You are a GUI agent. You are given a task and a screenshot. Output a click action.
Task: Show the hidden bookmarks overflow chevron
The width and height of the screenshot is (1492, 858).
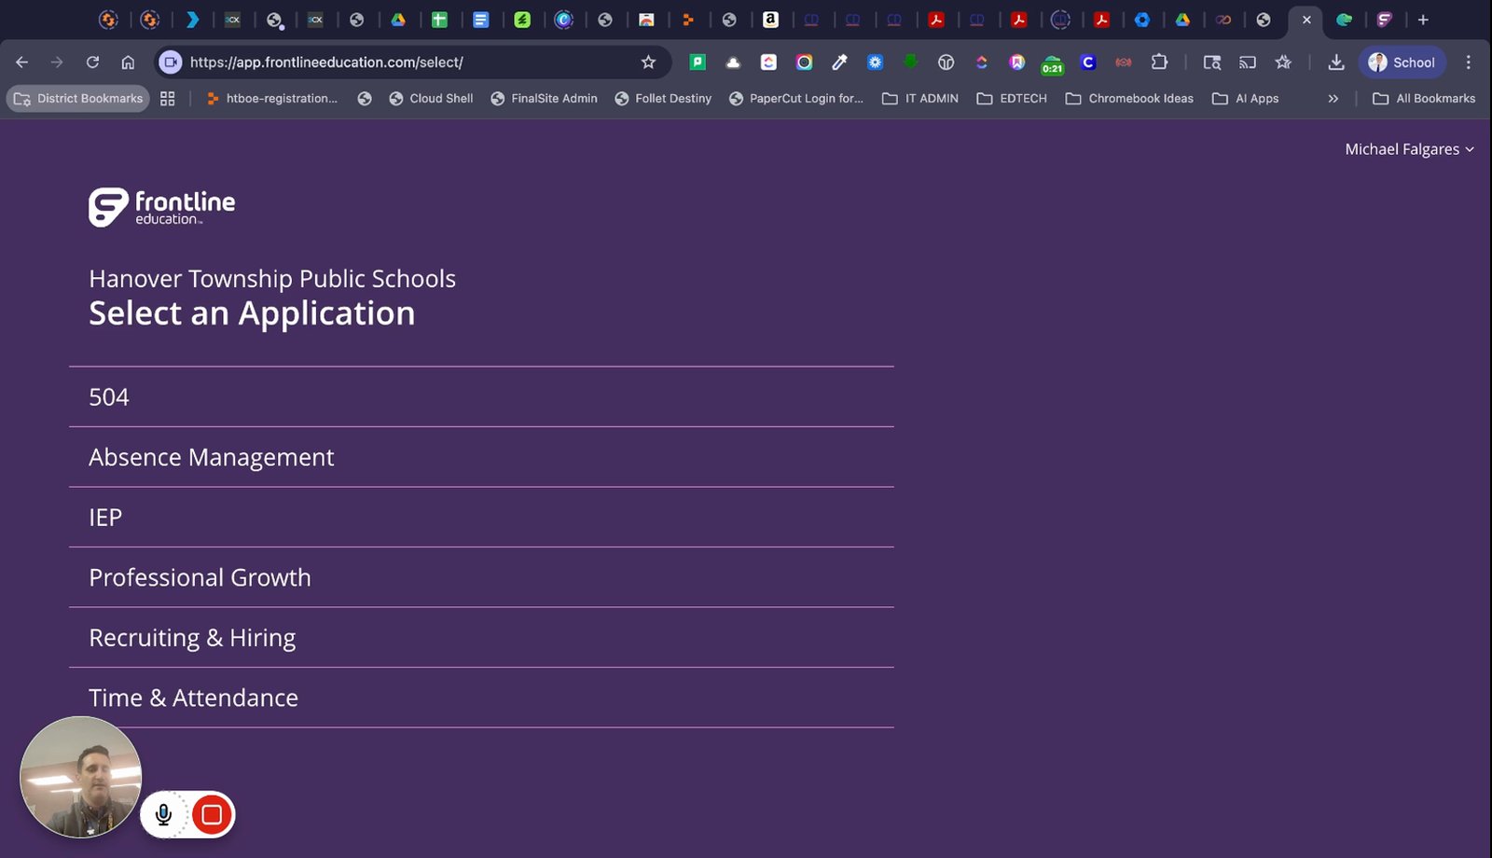click(1333, 98)
